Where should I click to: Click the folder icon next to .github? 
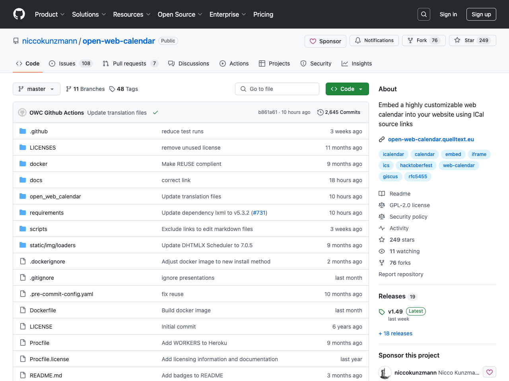click(23, 131)
